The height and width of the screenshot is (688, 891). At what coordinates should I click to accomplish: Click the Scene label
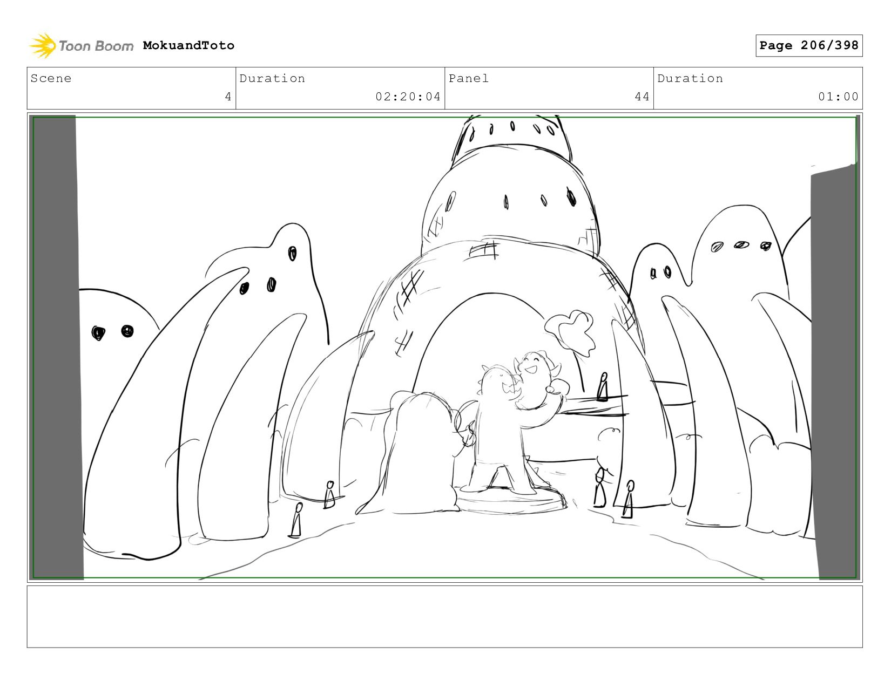(x=51, y=78)
